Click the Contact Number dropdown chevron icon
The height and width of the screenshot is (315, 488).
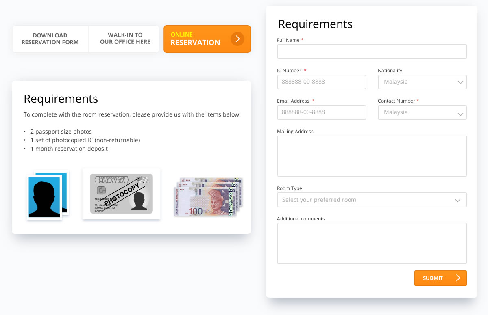461,112
